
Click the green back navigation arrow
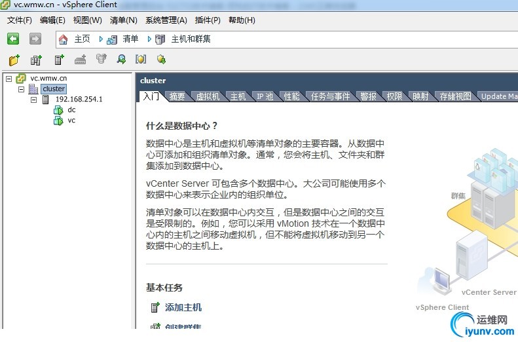[13, 39]
